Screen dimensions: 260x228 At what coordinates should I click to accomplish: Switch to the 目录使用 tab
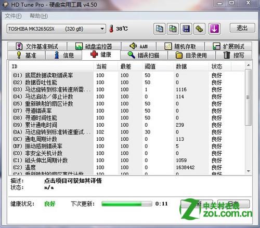point(191,56)
